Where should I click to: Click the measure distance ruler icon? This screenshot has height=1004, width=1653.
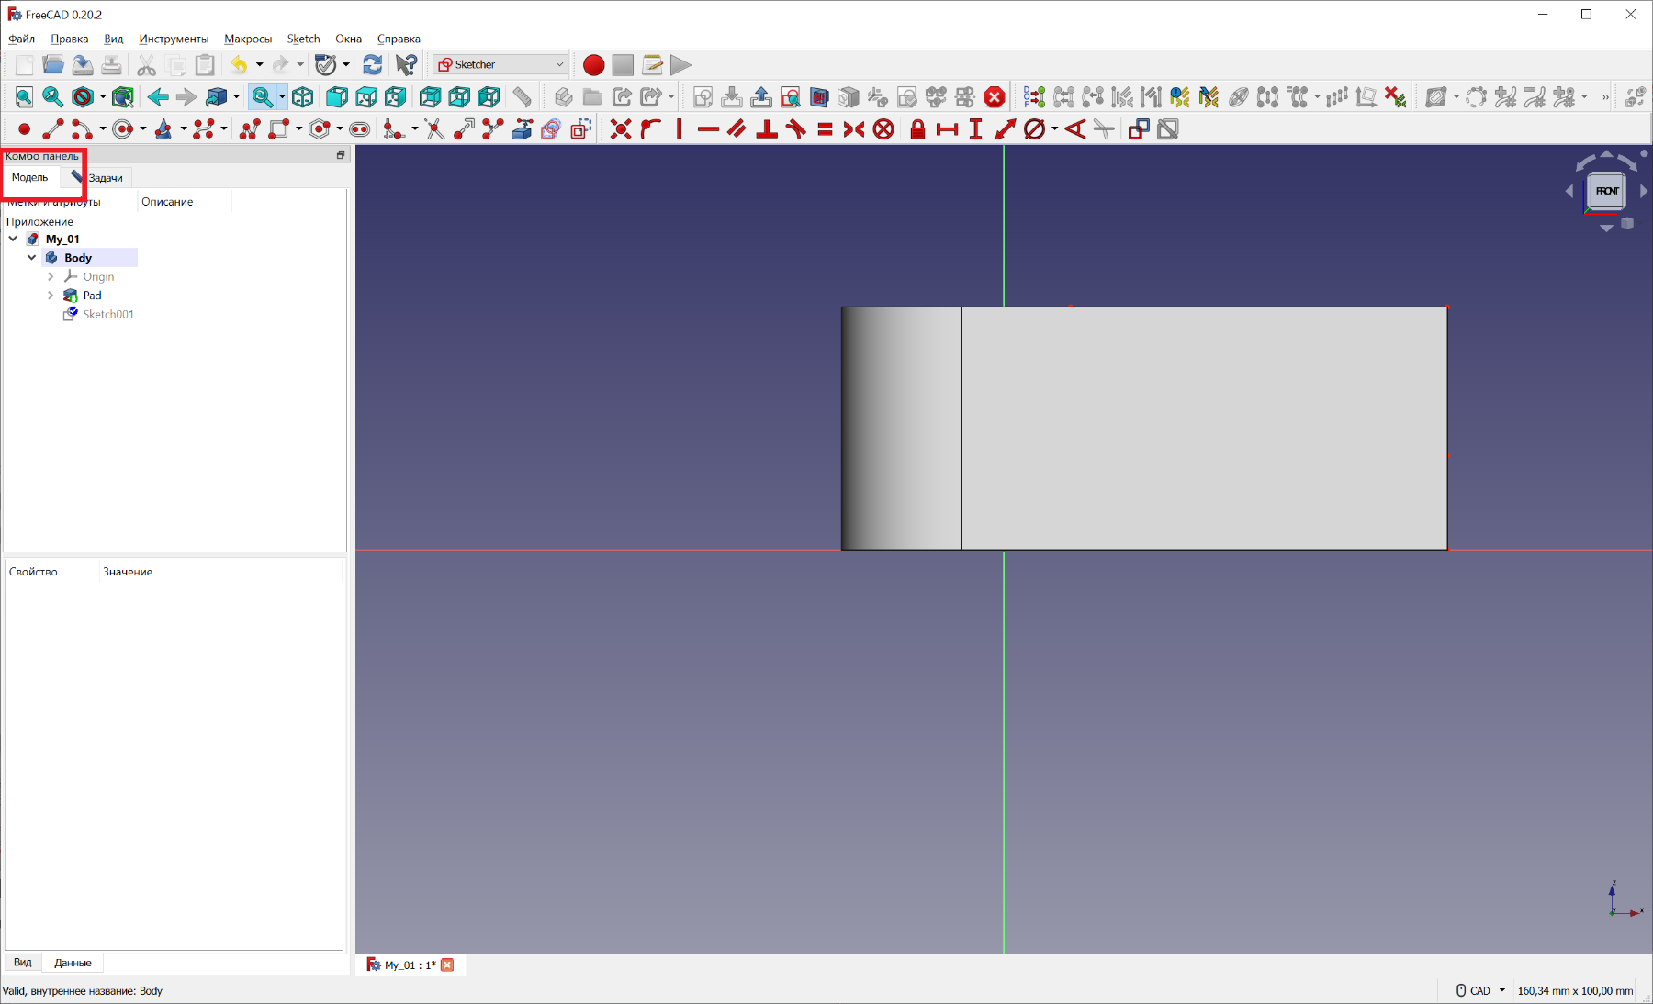(522, 97)
